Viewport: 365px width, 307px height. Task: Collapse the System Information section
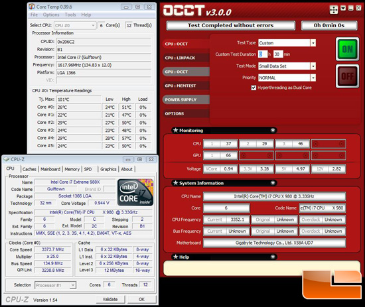coord(273,183)
